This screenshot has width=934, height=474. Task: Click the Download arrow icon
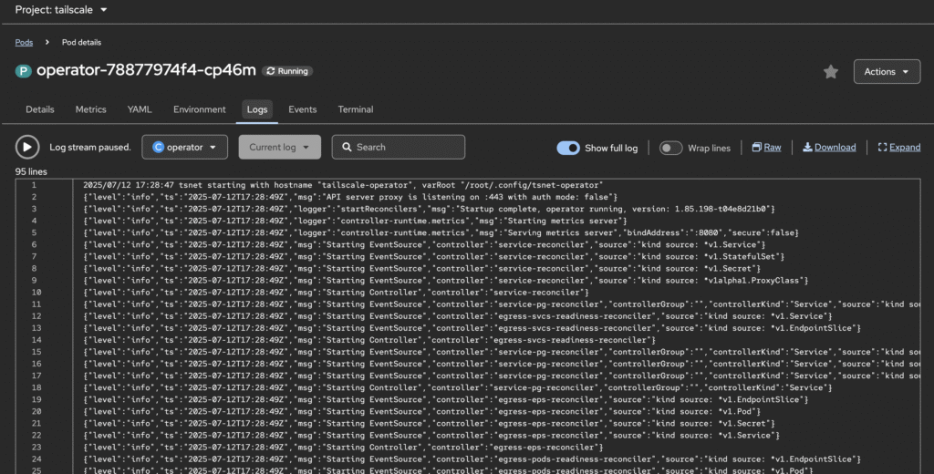click(x=807, y=147)
